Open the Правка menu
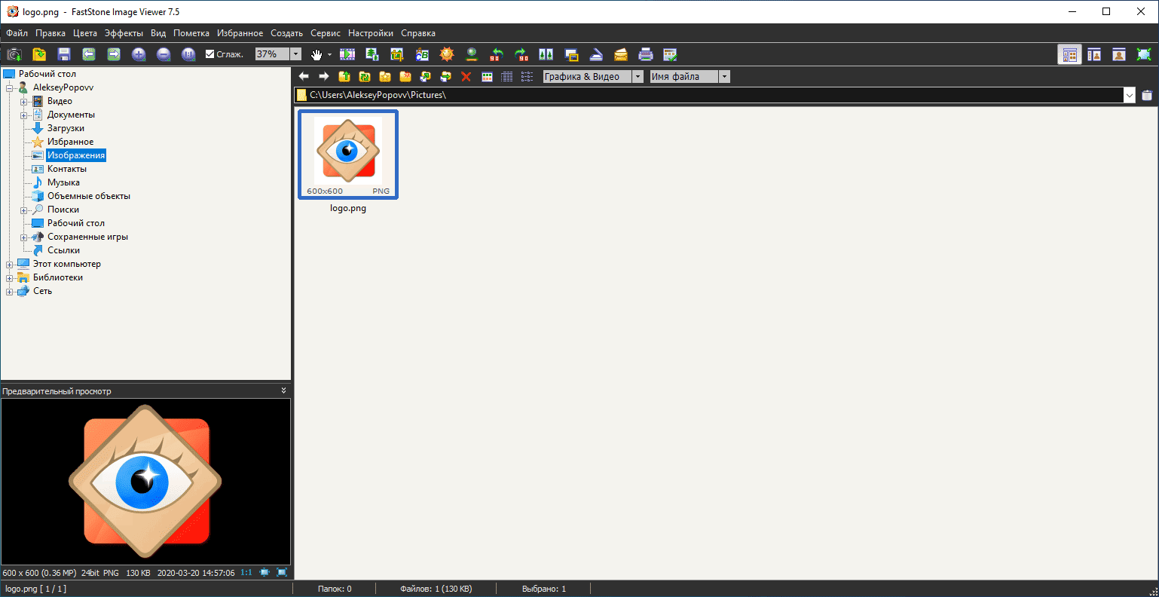 (x=50, y=33)
